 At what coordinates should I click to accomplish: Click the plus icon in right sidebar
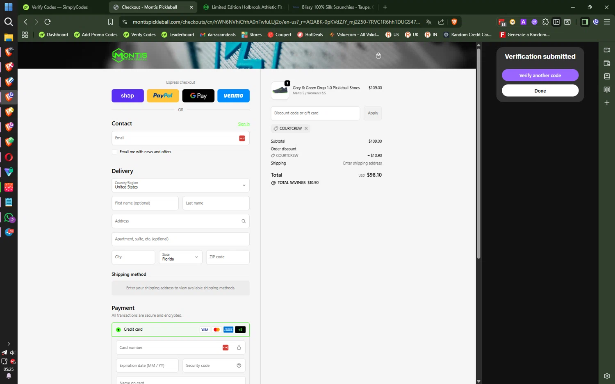[607, 102]
